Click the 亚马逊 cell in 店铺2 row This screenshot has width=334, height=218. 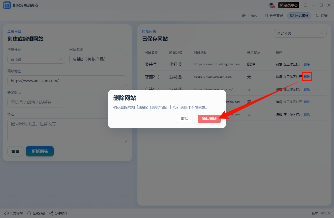(x=175, y=77)
